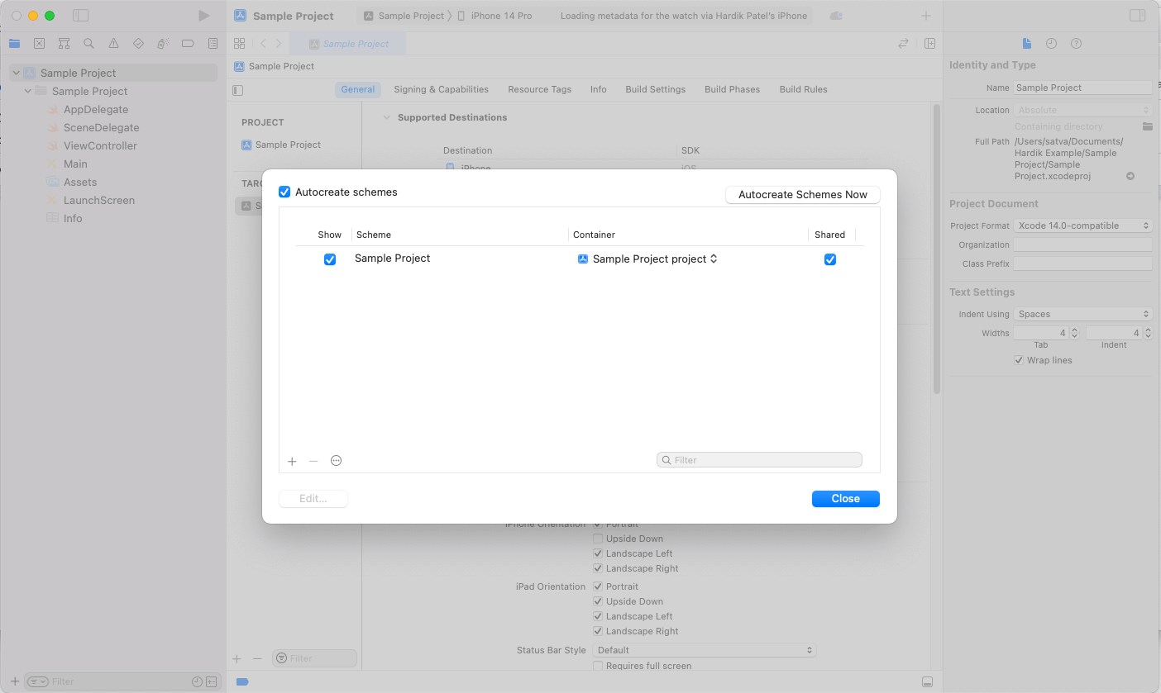The image size is (1161, 693).
Task: Collapse the Sample Project folder group
Action: tap(28, 91)
